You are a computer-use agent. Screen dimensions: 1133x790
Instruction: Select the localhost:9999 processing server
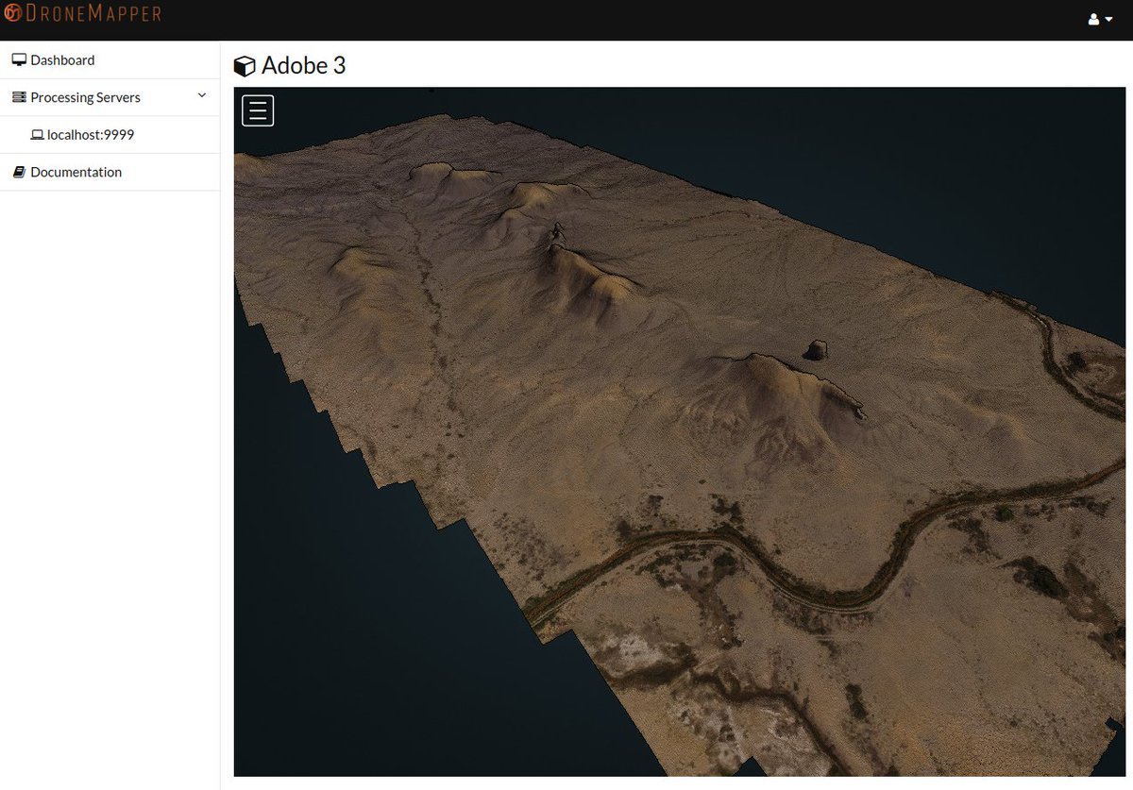(x=91, y=134)
